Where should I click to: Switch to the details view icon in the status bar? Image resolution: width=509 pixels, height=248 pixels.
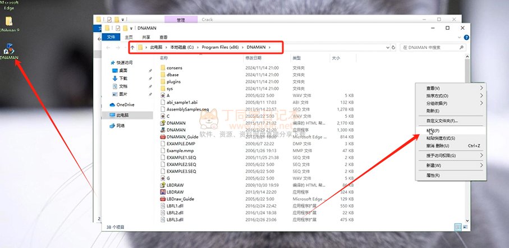coord(458,227)
